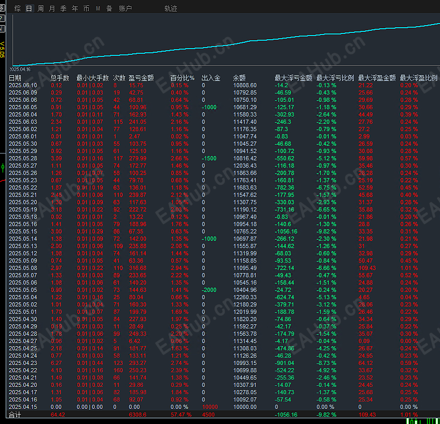Click the -1000 withdrawal on 2025.06.05

tap(209, 107)
